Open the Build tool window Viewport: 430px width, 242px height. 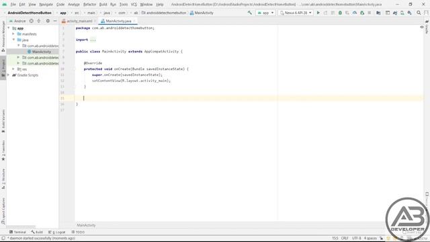[x=37, y=232]
